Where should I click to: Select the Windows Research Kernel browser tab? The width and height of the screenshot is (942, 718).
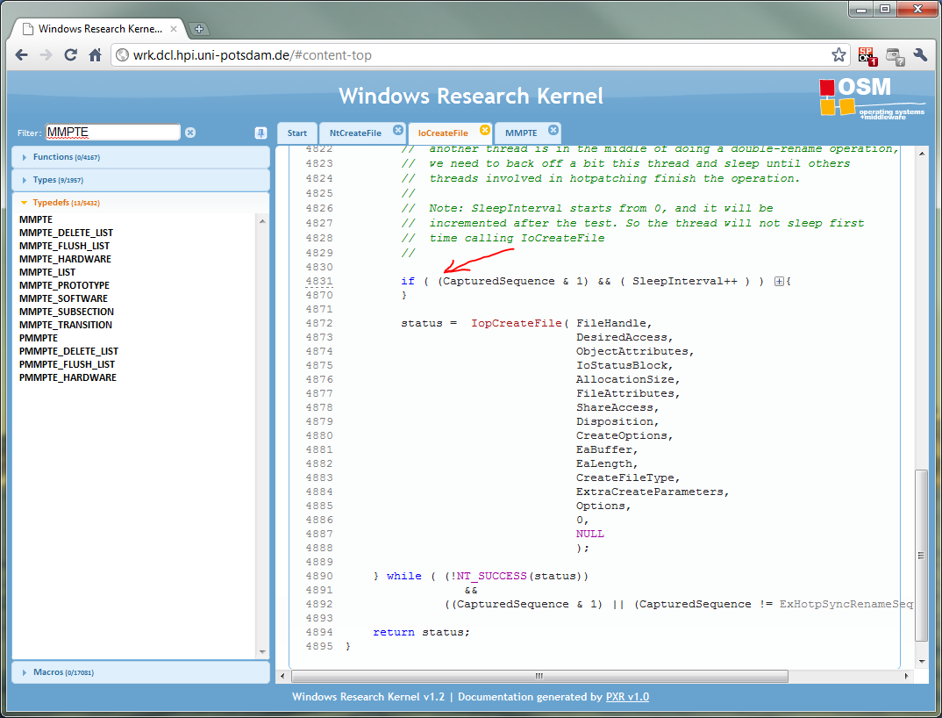click(x=100, y=28)
